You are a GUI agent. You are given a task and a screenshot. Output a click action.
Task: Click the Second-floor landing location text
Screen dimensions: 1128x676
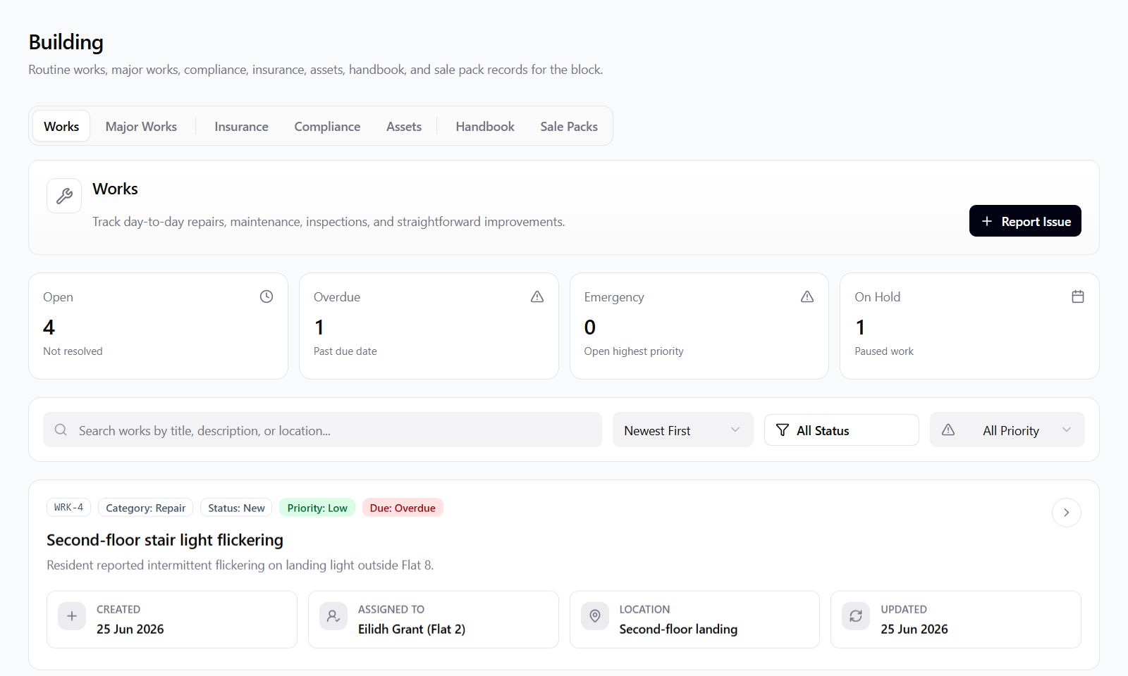[x=678, y=630]
